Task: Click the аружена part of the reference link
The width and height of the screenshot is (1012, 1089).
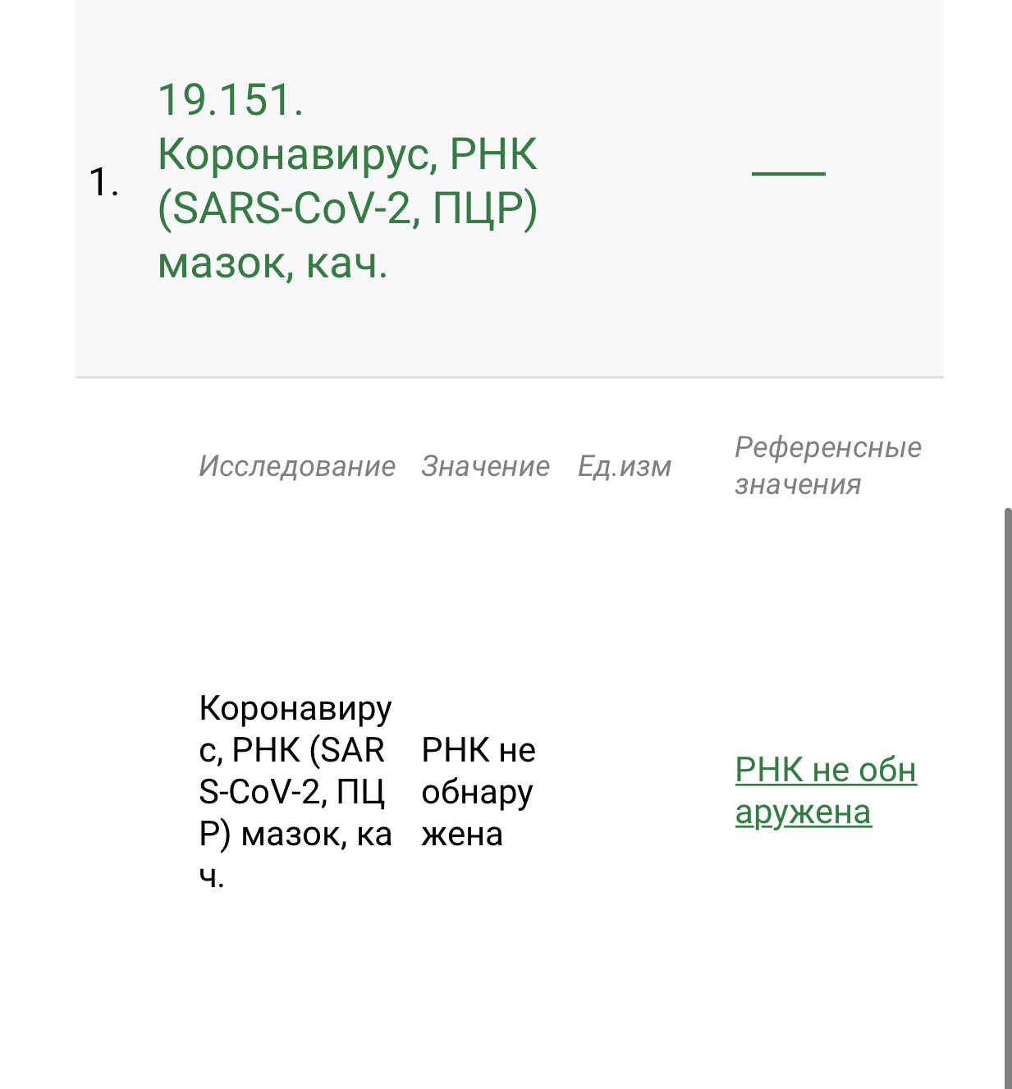Action: (803, 812)
